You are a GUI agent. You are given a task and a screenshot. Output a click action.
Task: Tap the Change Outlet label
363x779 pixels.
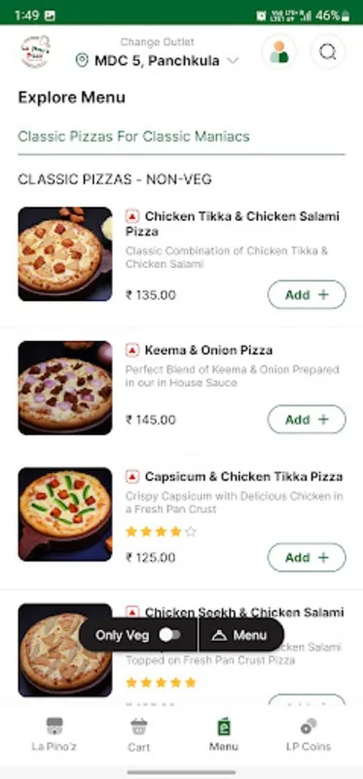tap(158, 42)
